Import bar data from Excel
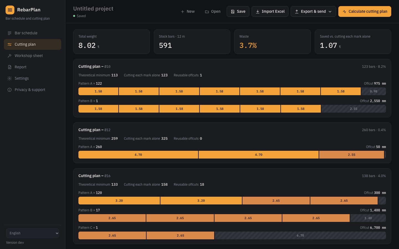 click(x=270, y=12)
